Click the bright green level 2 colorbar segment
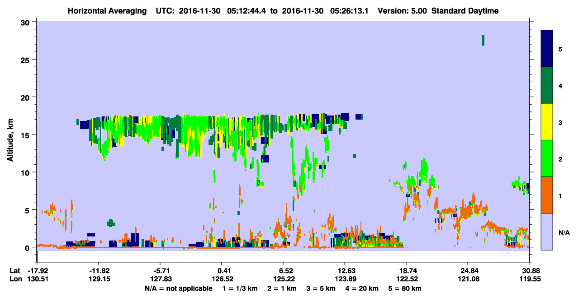 point(547,158)
